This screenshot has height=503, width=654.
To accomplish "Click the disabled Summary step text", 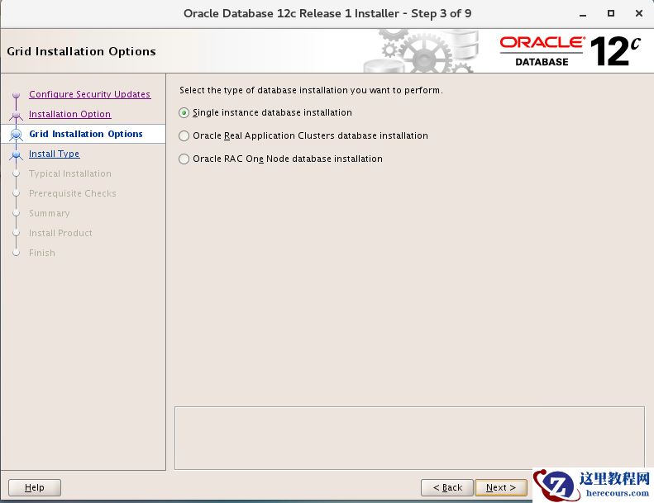I will (50, 213).
